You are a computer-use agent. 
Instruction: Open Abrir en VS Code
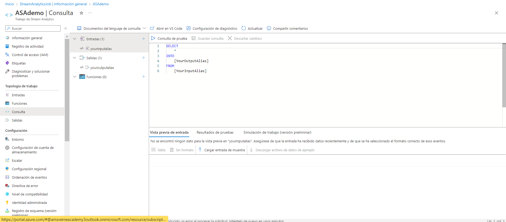coord(166,28)
